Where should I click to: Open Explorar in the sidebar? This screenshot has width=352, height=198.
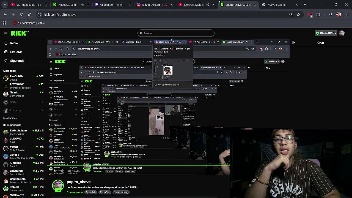[x=16, y=52]
